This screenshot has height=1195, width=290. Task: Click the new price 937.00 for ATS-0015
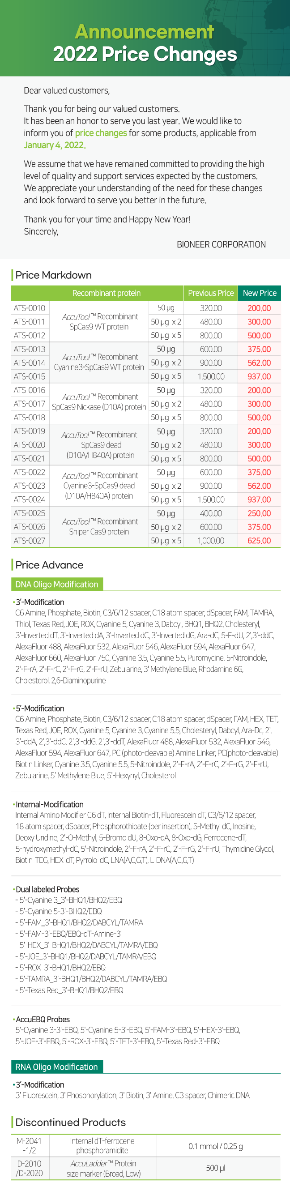click(x=259, y=376)
